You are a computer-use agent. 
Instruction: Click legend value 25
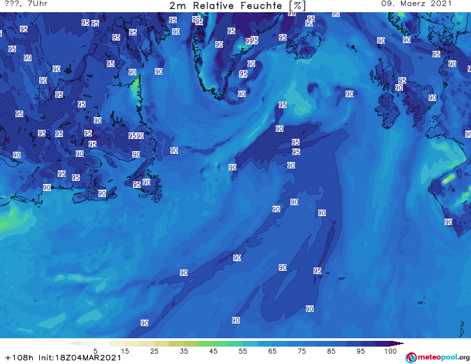(154, 351)
